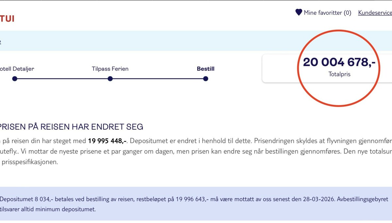392x223 pixels.
Task: Click the price amount 20 004 678,-
Action: pyautogui.click(x=340, y=62)
